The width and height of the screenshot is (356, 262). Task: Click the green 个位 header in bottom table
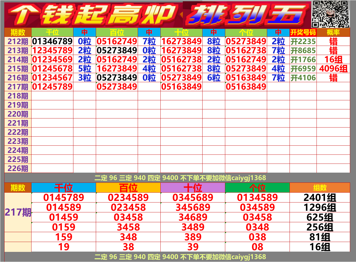point(258,187)
